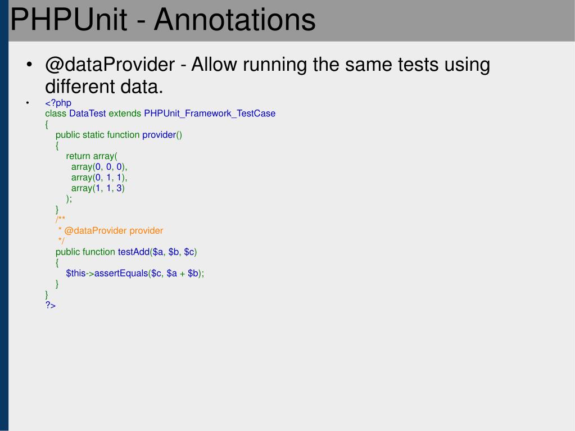575x431 pixels.
Task: Click PHPUnit_Framework_TestCase in the class declaration
Action: click(x=210, y=114)
